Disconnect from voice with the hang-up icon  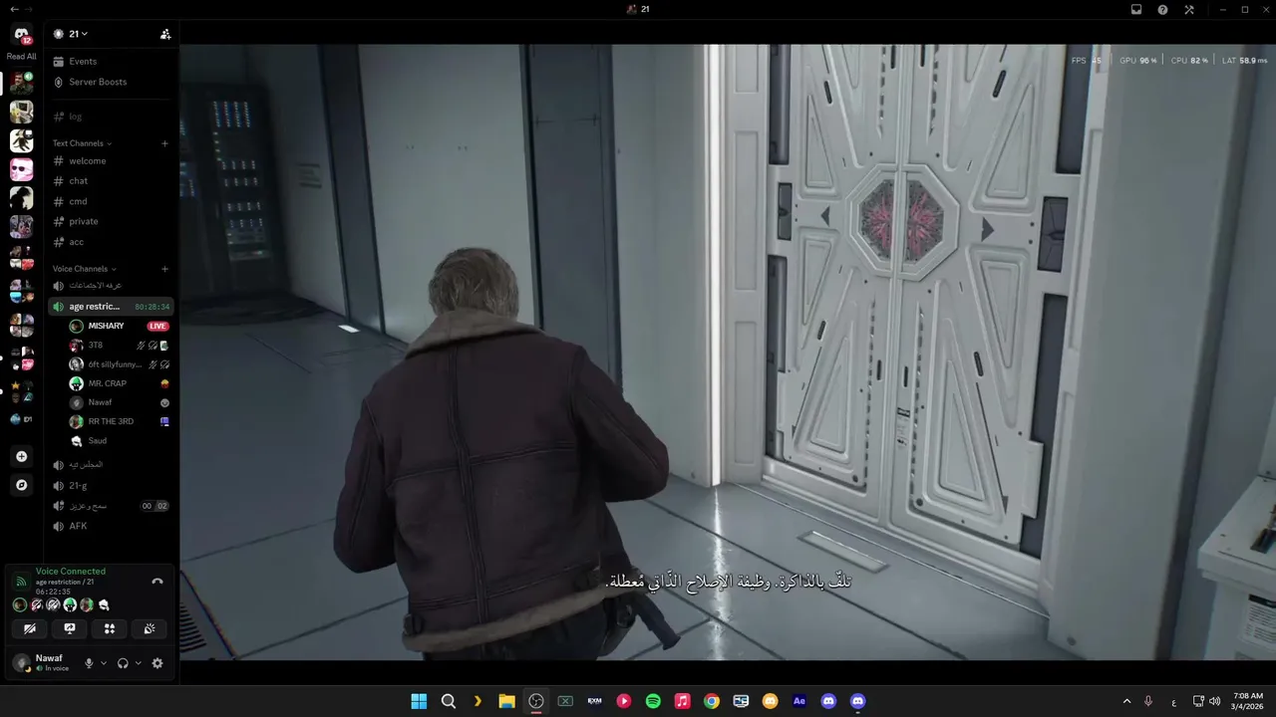pos(158,582)
